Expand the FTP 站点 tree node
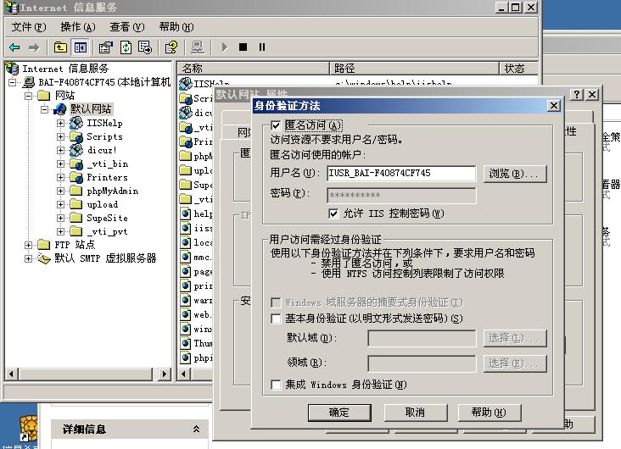Viewport: 621px width, 449px height. click(x=29, y=246)
